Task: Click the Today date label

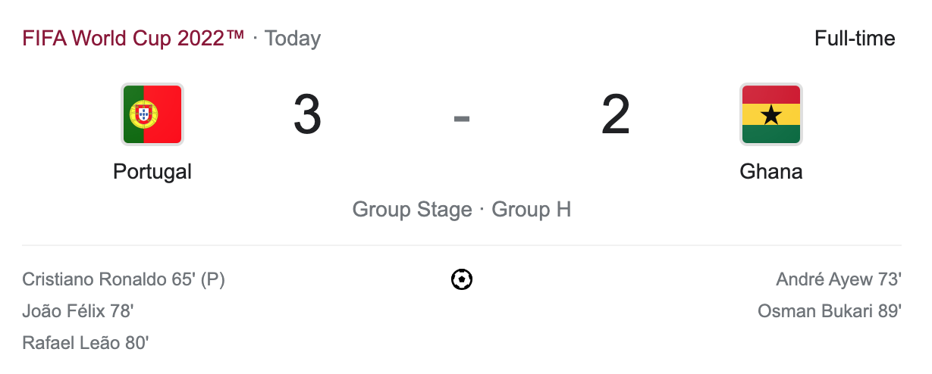Action: point(293,39)
